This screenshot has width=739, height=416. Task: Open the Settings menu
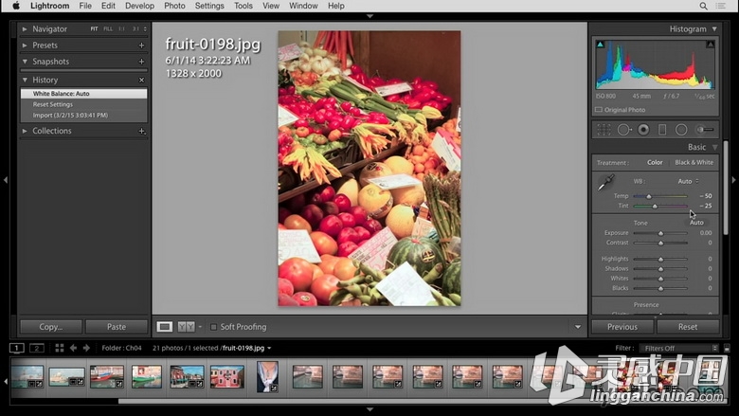point(209,6)
